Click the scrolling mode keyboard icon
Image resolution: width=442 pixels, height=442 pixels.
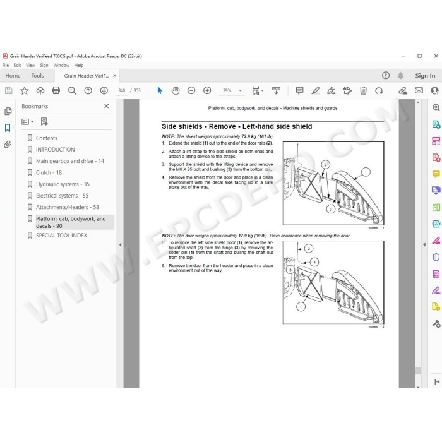276,90
